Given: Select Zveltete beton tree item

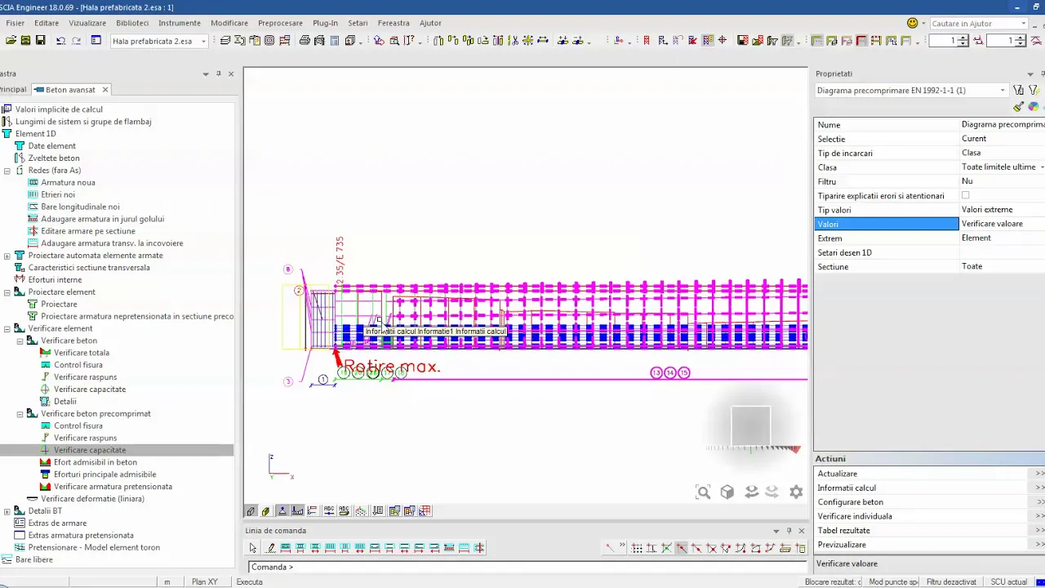Looking at the screenshot, I should coord(54,158).
